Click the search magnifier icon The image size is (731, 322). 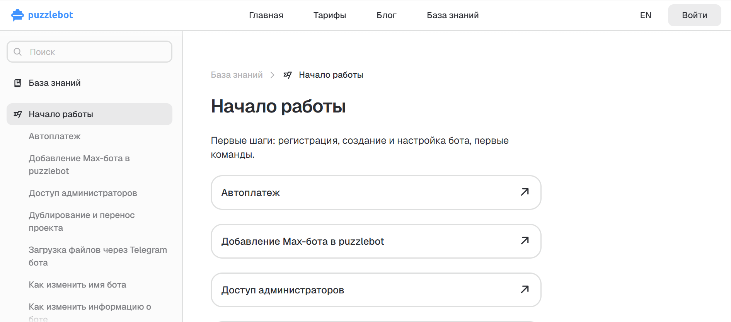(18, 52)
